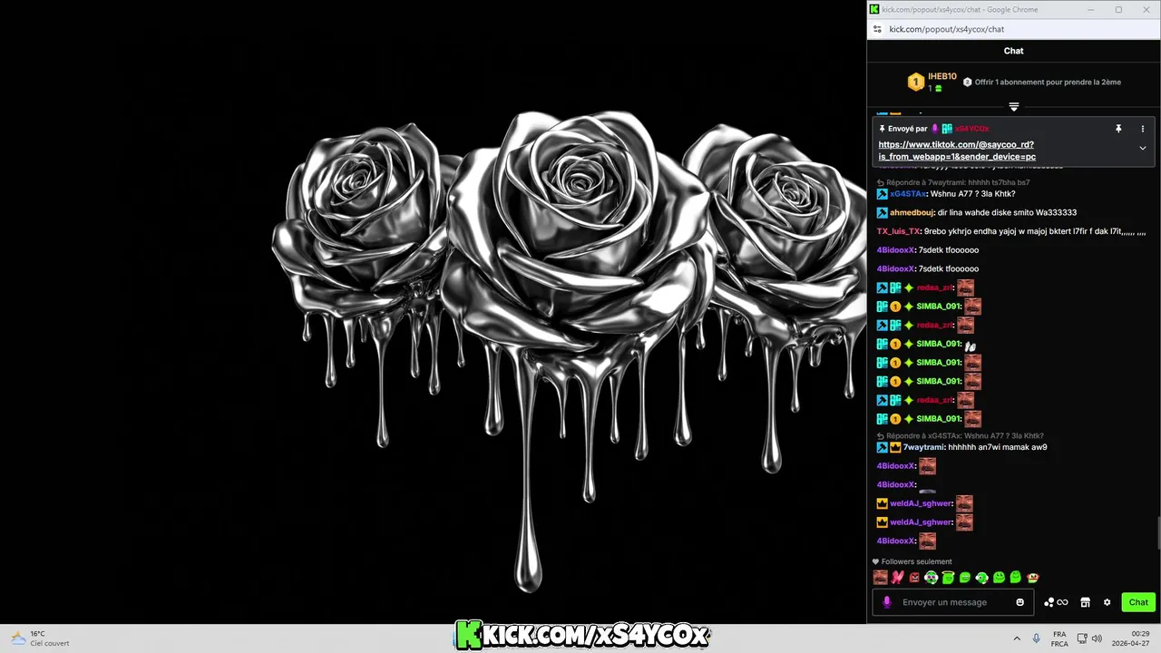Open the weather widget showing 16°C
This screenshot has height=653, width=1161.
point(38,638)
